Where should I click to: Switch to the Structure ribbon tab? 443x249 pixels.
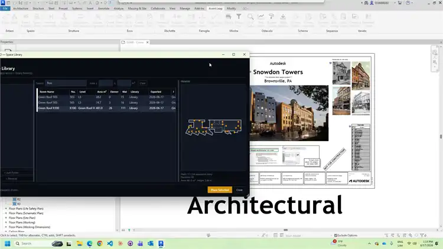[38, 8]
